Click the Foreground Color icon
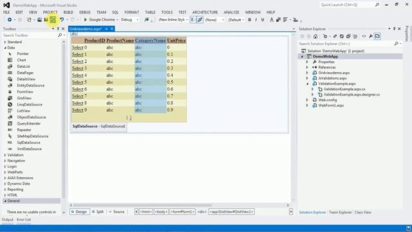The height and width of the screenshot is (232, 412). click(x=272, y=20)
